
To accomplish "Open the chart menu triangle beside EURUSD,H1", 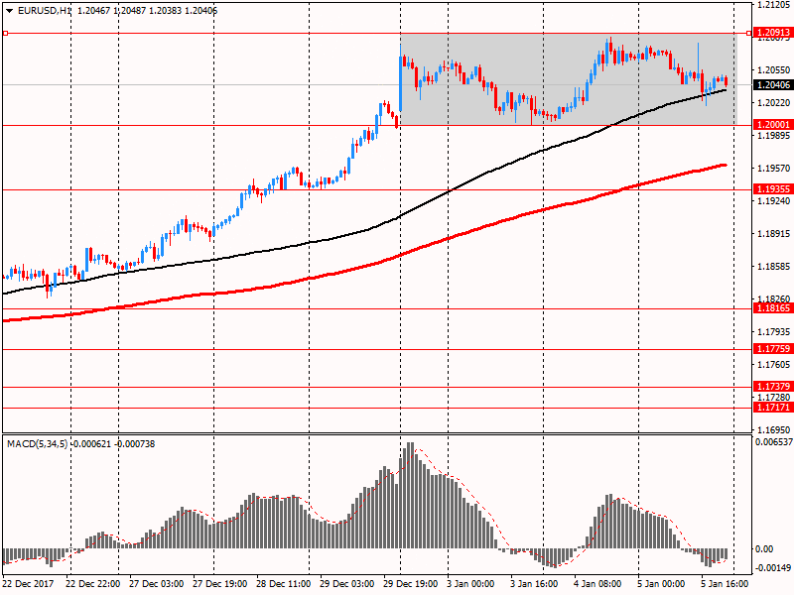I will (x=9, y=11).
